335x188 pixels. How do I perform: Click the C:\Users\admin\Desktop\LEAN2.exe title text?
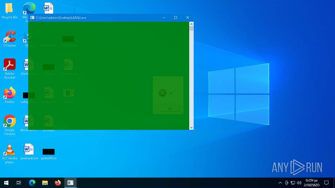tap(61, 18)
